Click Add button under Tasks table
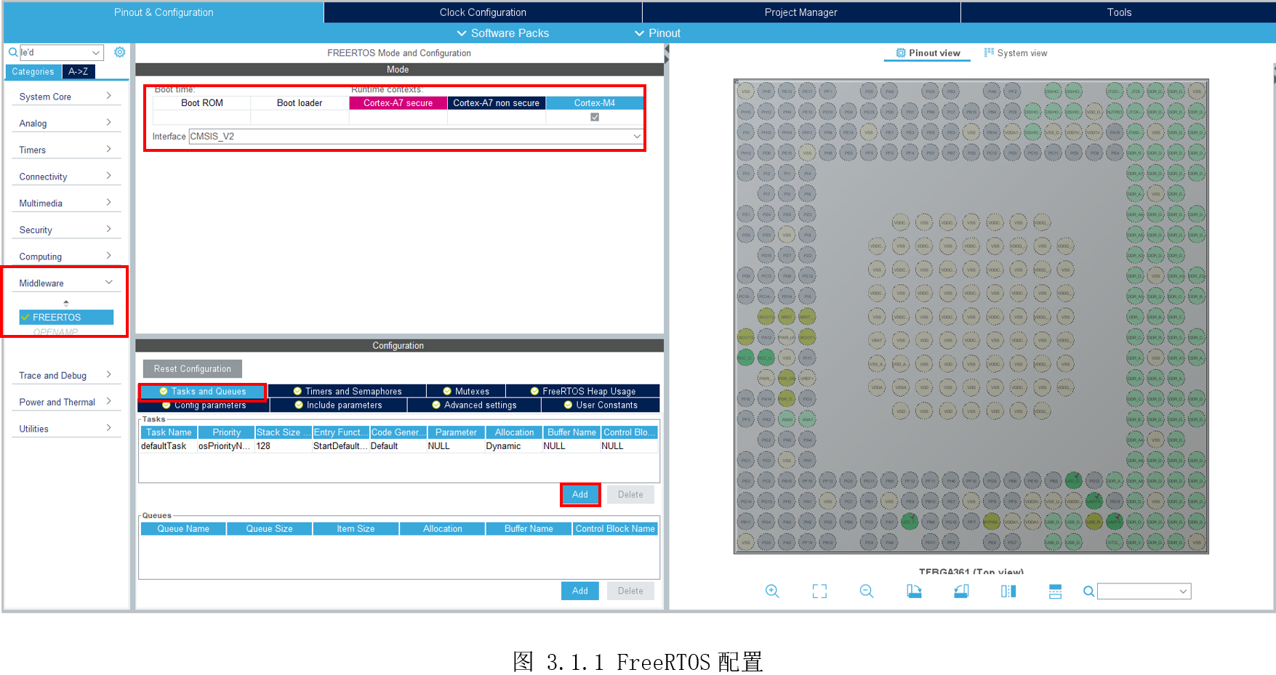 click(x=579, y=495)
